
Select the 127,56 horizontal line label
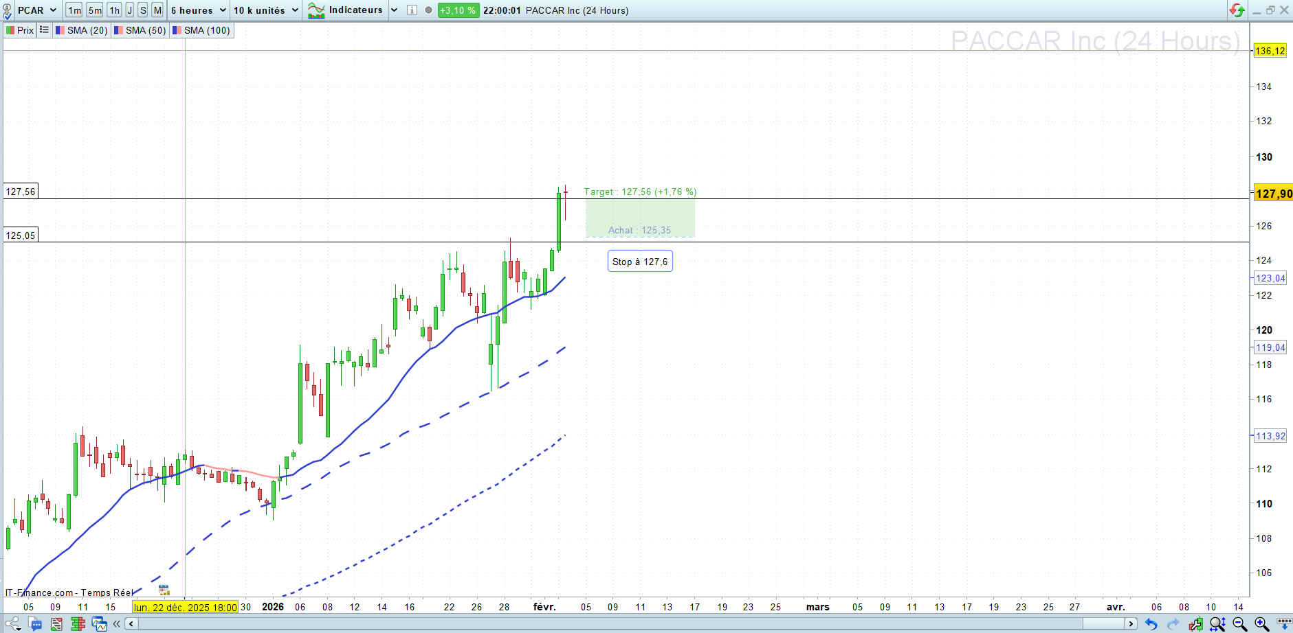tap(21, 192)
